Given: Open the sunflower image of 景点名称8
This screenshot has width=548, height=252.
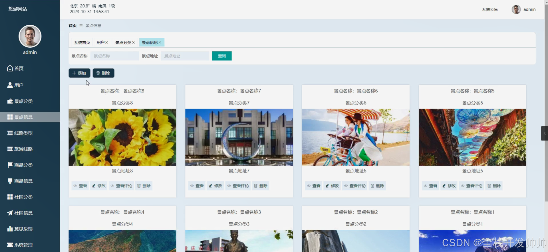Looking at the screenshot, I should pyautogui.click(x=122, y=137).
